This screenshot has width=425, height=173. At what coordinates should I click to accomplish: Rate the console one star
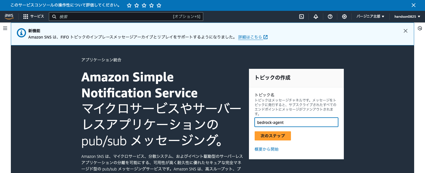coord(129,5)
